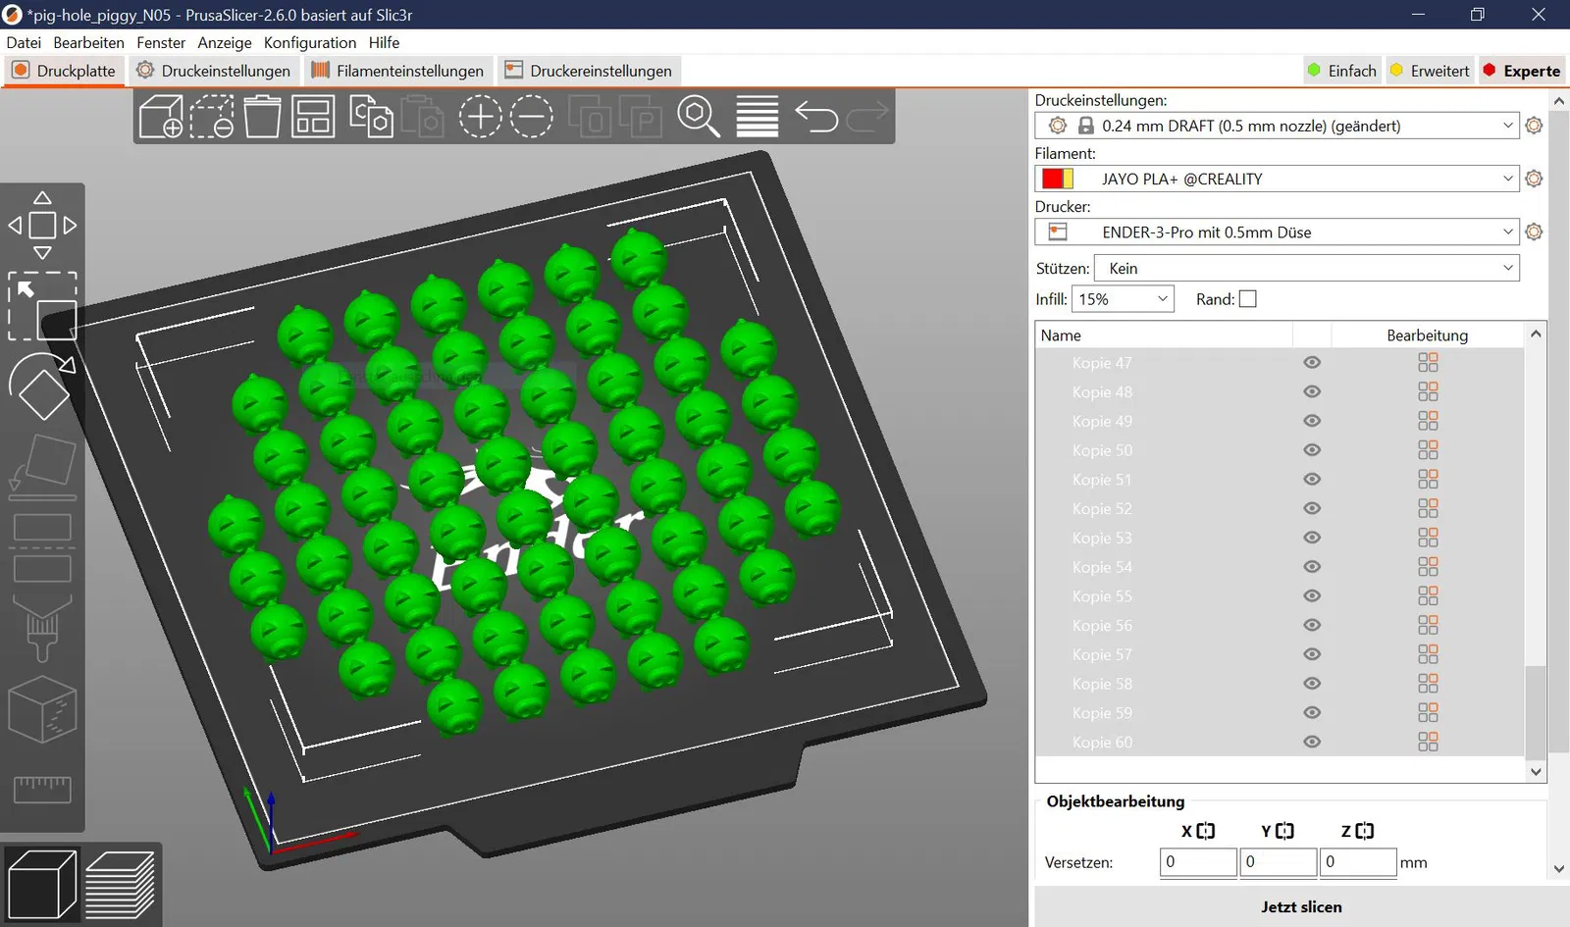The height and width of the screenshot is (927, 1570).
Task: Open printer settings gear icon
Action: (1535, 232)
